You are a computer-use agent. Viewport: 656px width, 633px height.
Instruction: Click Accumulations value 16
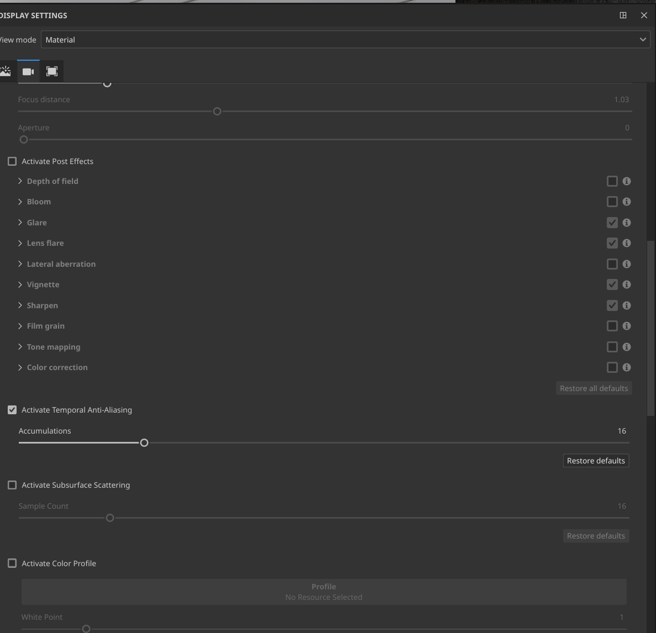point(622,431)
